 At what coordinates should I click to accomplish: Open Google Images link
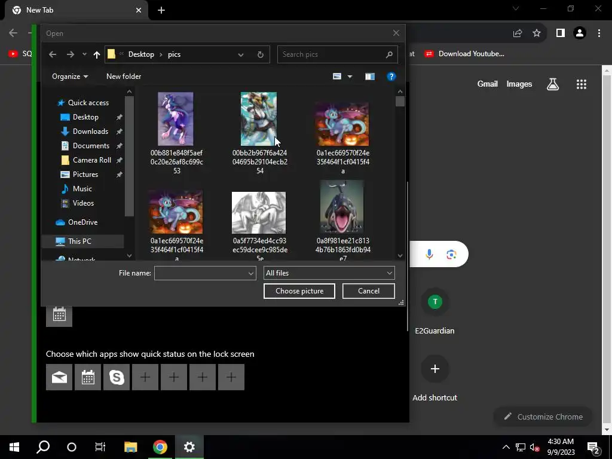pos(519,84)
